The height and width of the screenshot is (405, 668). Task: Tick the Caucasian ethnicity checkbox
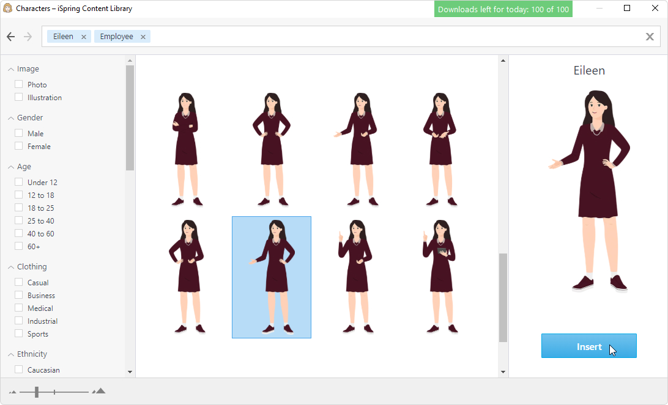pyautogui.click(x=19, y=369)
